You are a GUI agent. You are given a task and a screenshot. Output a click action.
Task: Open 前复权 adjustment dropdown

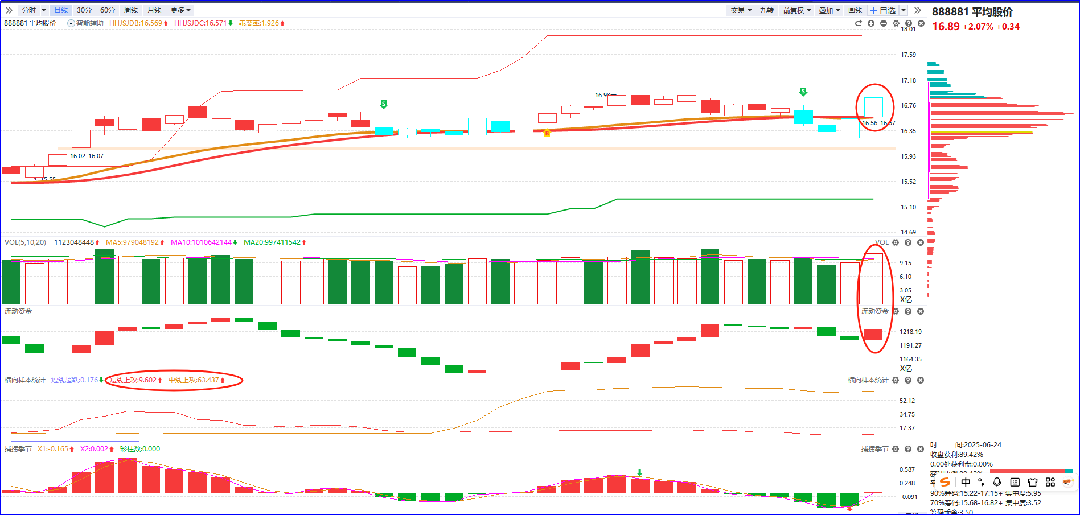[x=797, y=10]
